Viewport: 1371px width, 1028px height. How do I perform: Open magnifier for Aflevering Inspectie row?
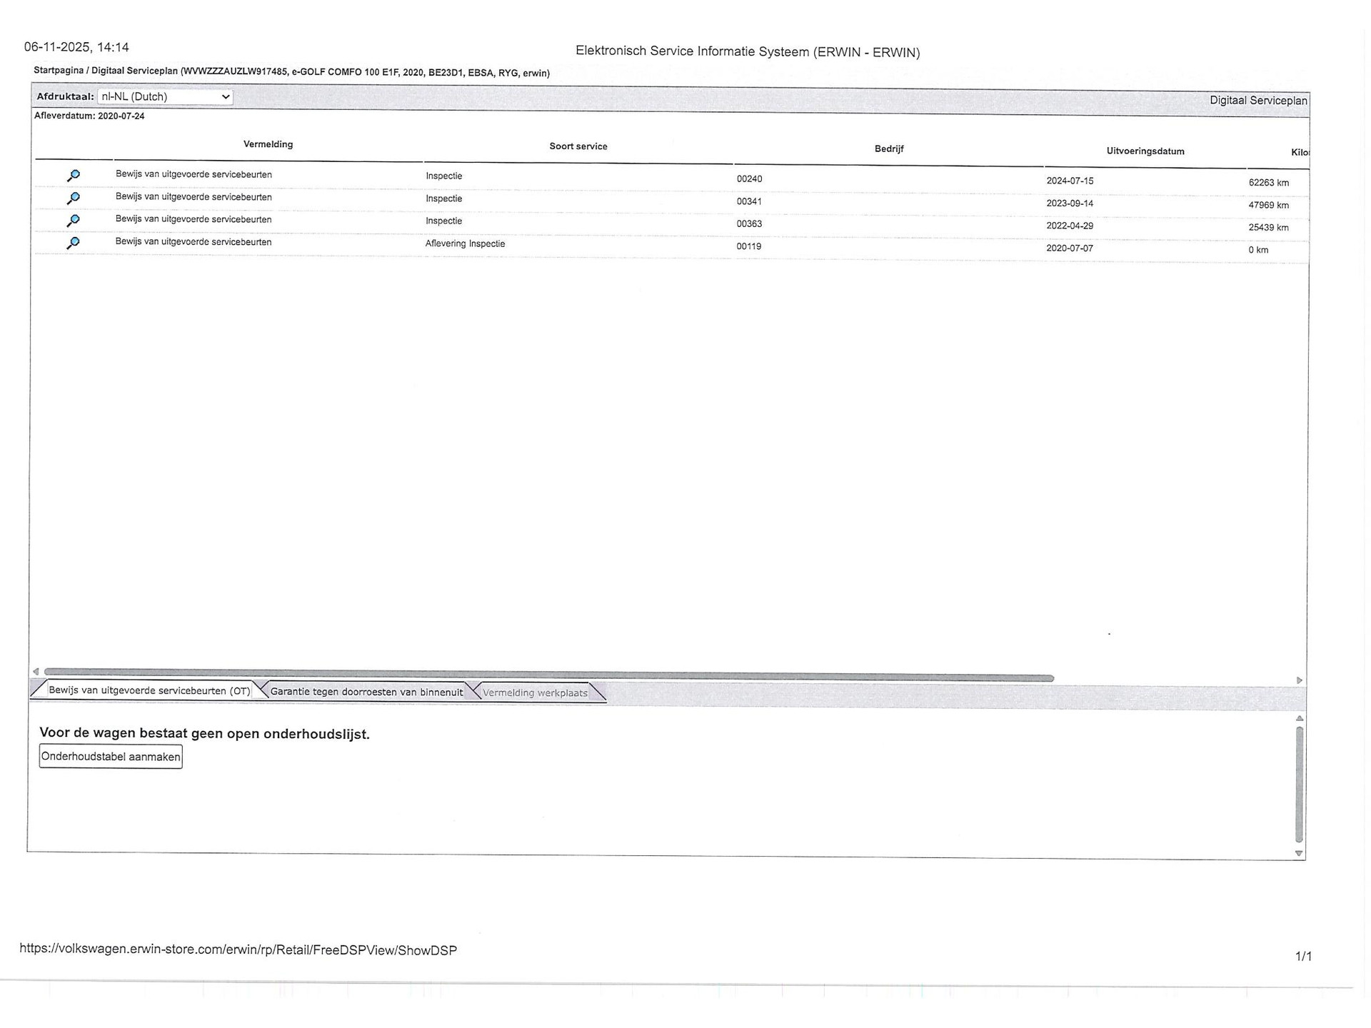pyautogui.click(x=73, y=243)
